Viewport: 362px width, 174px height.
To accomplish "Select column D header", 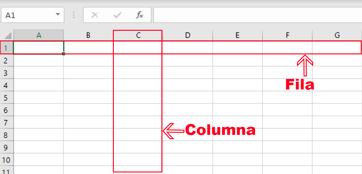I will pyautogui.click(x=188, y=35).
